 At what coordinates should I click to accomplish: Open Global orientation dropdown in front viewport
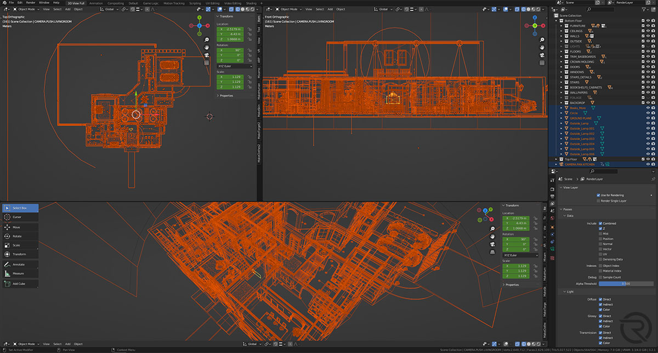[384, 9]
